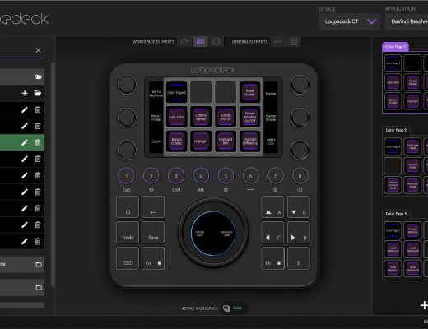Open the folder icon beside the plus icon
The height and width of the screenshot is (329, 428).
(38, 93)
